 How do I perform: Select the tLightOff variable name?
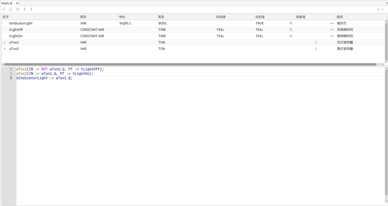point(16,30)
